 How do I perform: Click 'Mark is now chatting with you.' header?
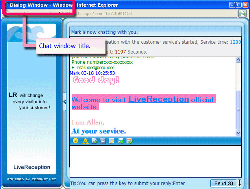tap(104, 32)
